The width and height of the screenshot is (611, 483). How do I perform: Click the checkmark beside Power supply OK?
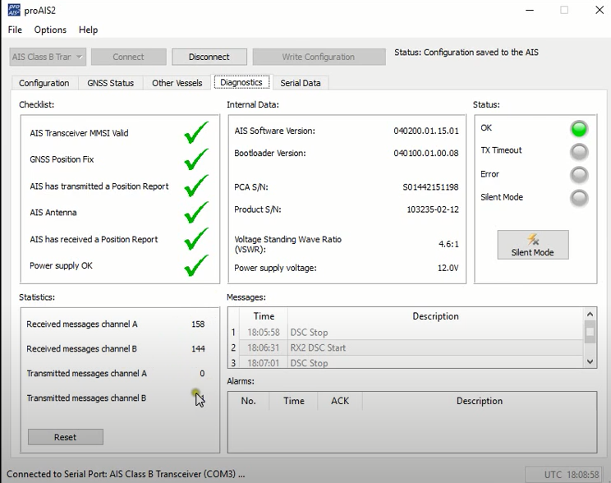(196, 266)
